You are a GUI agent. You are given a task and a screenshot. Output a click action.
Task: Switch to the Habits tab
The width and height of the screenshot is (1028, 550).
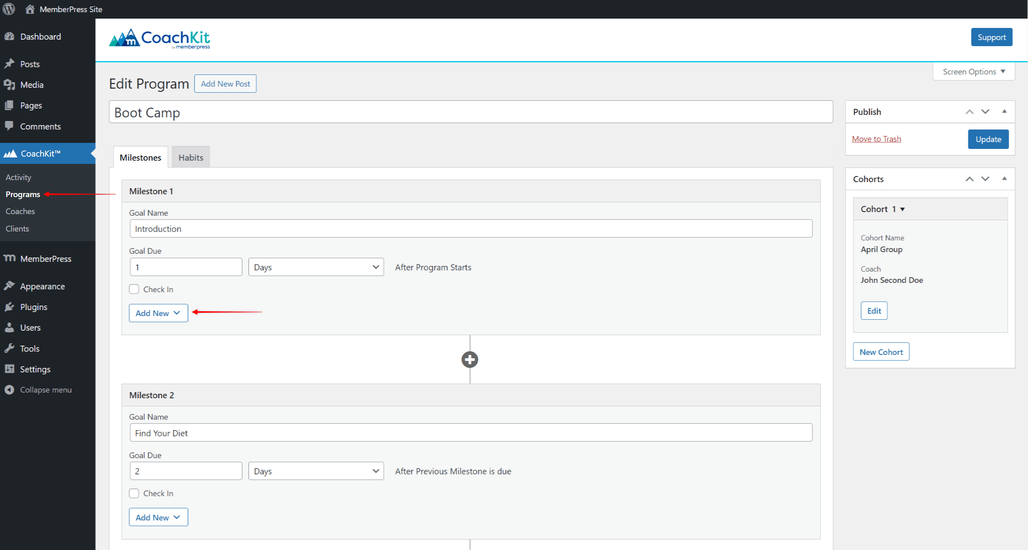[x=190, y=157]
